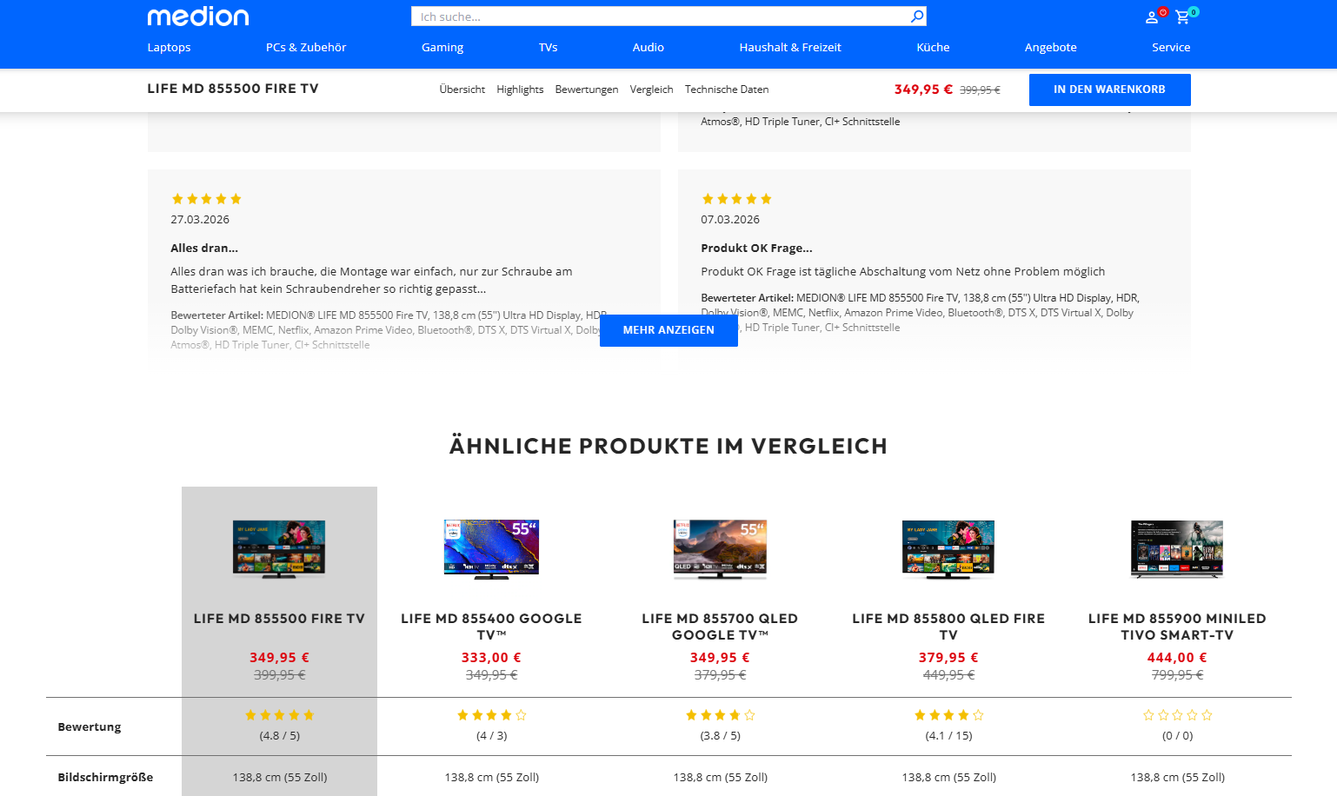The image size is (1337, 796).
Task: Click the review heading 'Alles dran...'
Action: (x=204, y=249)
